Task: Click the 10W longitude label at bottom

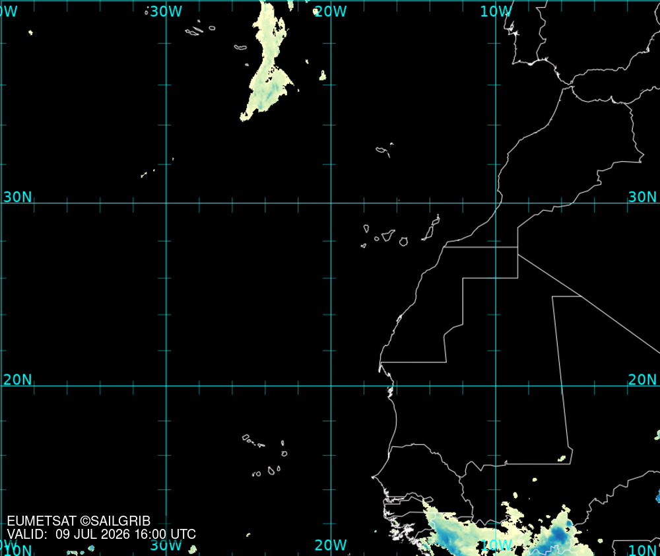Action: (496, 545)
